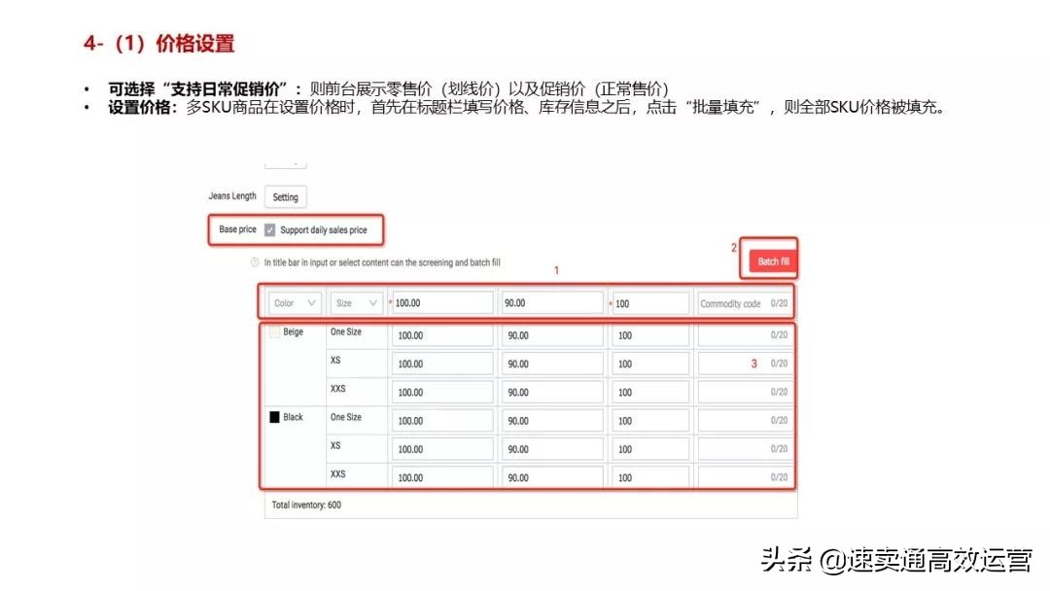Click the Commodity code field in the title bar

point(745,302)
